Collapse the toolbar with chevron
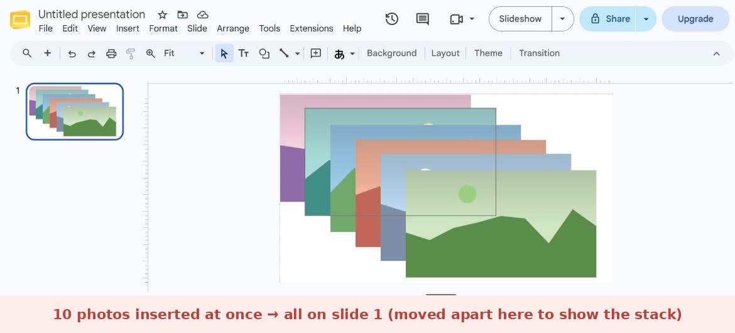Image resolution: width=735 pixels, height=333 pixels. [716, 53]
